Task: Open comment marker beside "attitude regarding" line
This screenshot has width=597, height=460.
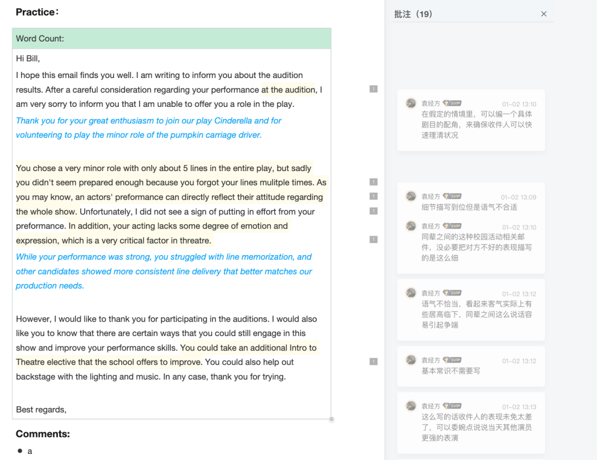Action: (374, 197)
